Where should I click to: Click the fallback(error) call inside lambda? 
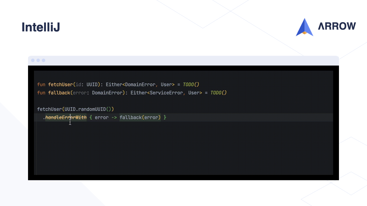[x=140, y=117]
